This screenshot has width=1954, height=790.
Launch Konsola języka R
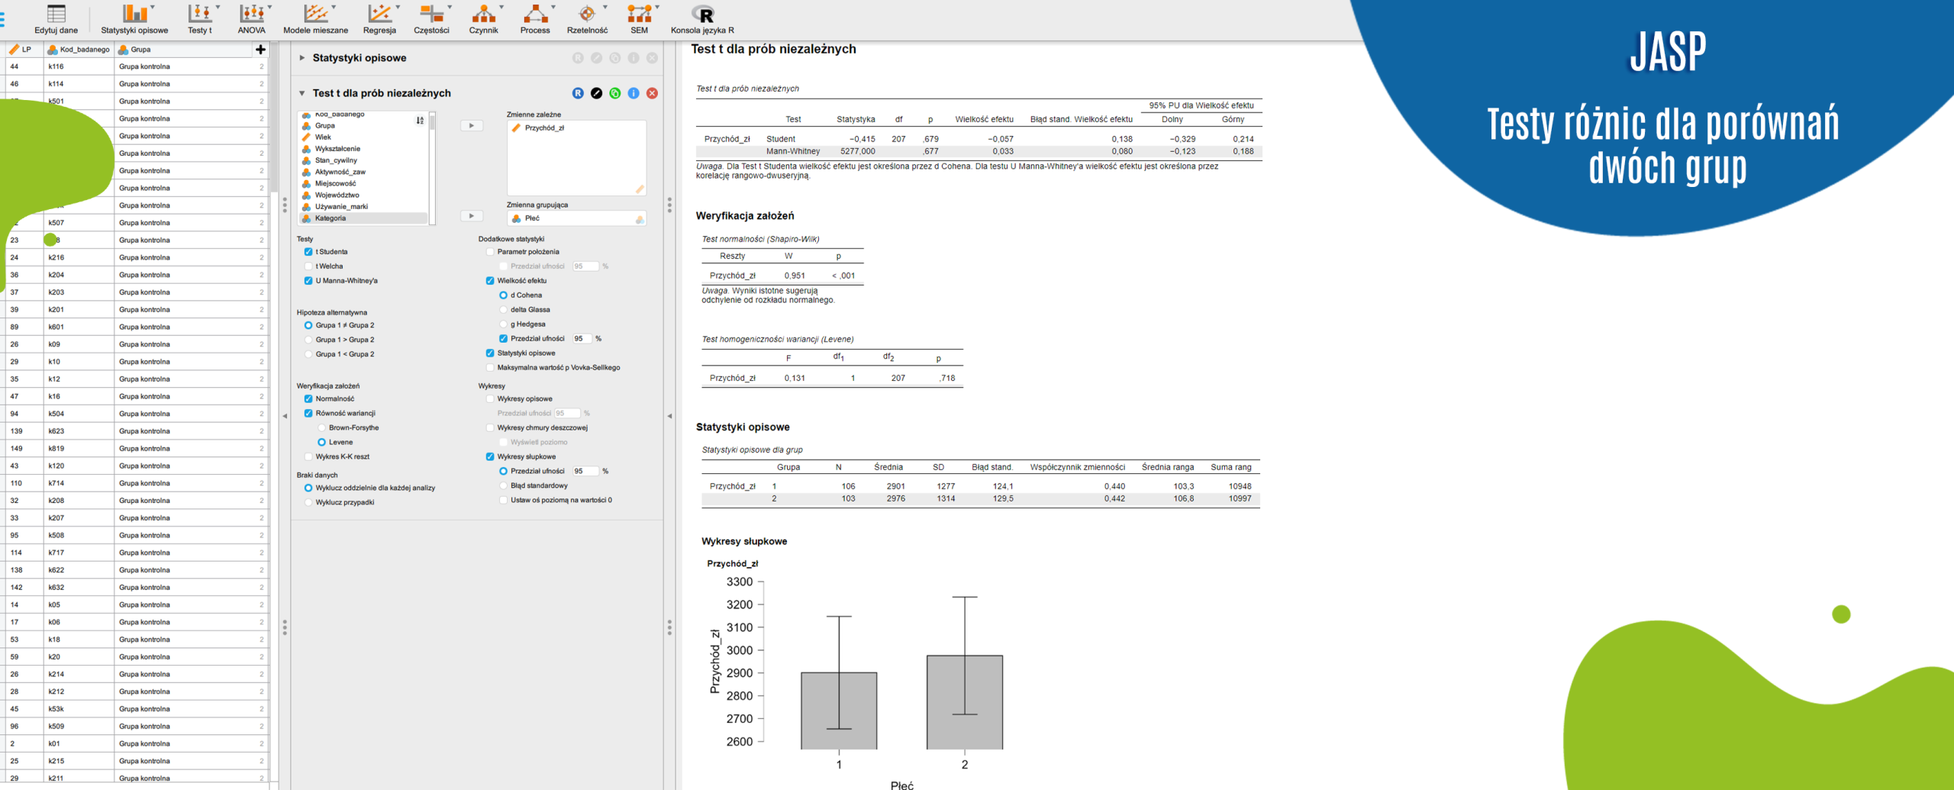point(702,19)
